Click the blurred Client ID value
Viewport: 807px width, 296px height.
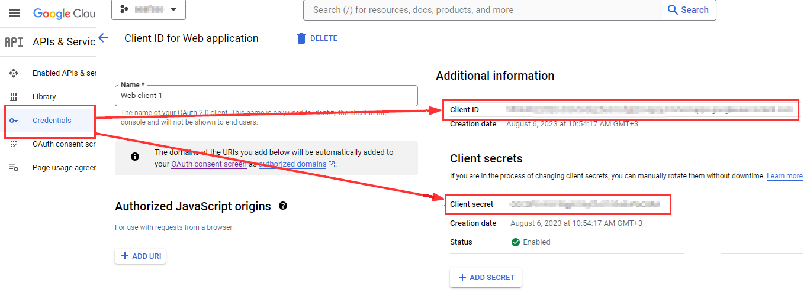click(649, 110)
